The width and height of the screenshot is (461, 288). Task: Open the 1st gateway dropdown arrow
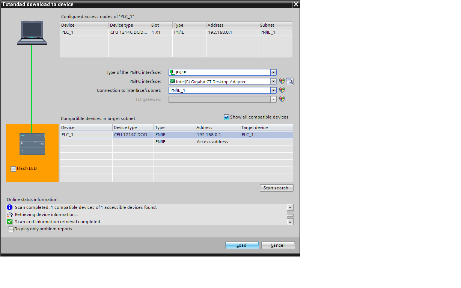coord(274,99)
